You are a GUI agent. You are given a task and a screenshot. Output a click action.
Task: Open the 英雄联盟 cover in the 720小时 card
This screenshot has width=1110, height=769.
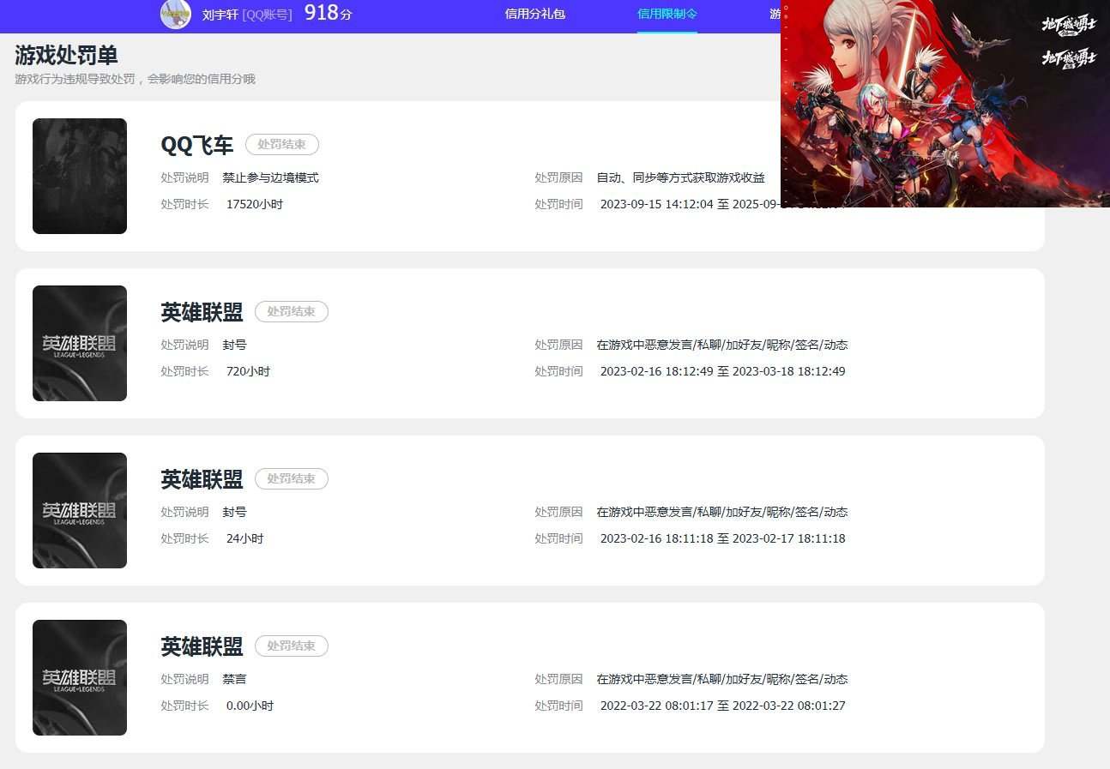[x=80, y=343]
